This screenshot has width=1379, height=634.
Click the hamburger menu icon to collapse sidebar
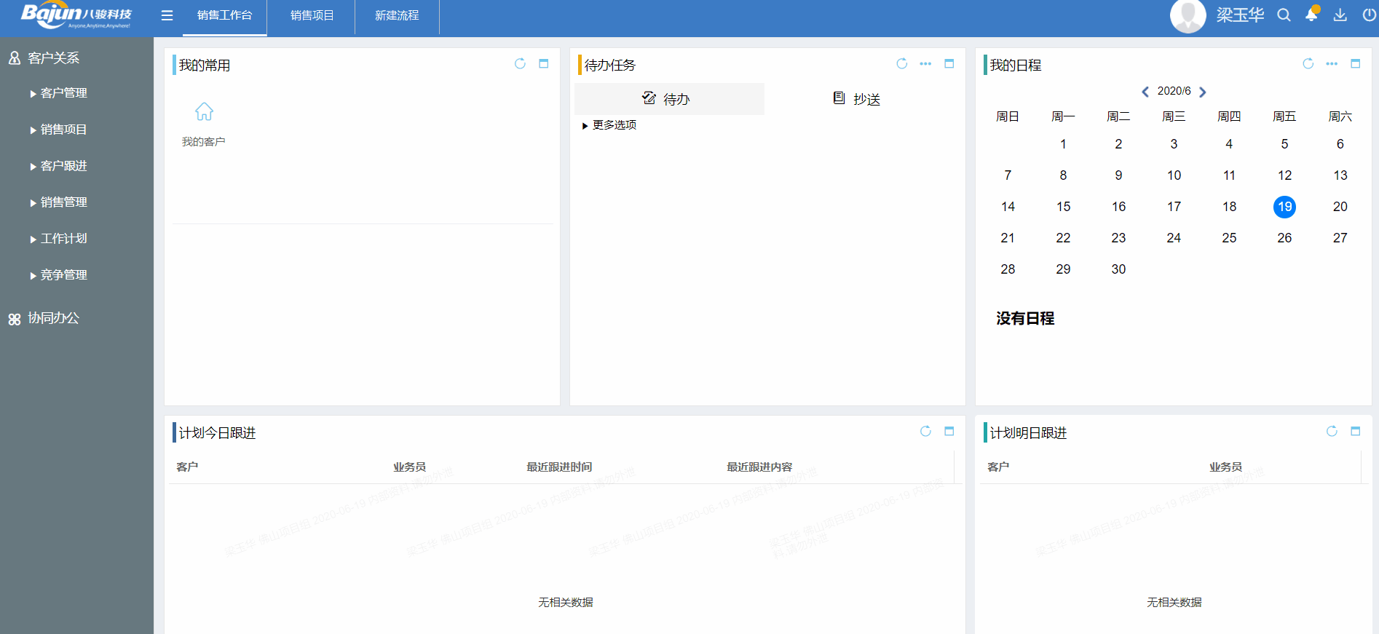point(167,15)
